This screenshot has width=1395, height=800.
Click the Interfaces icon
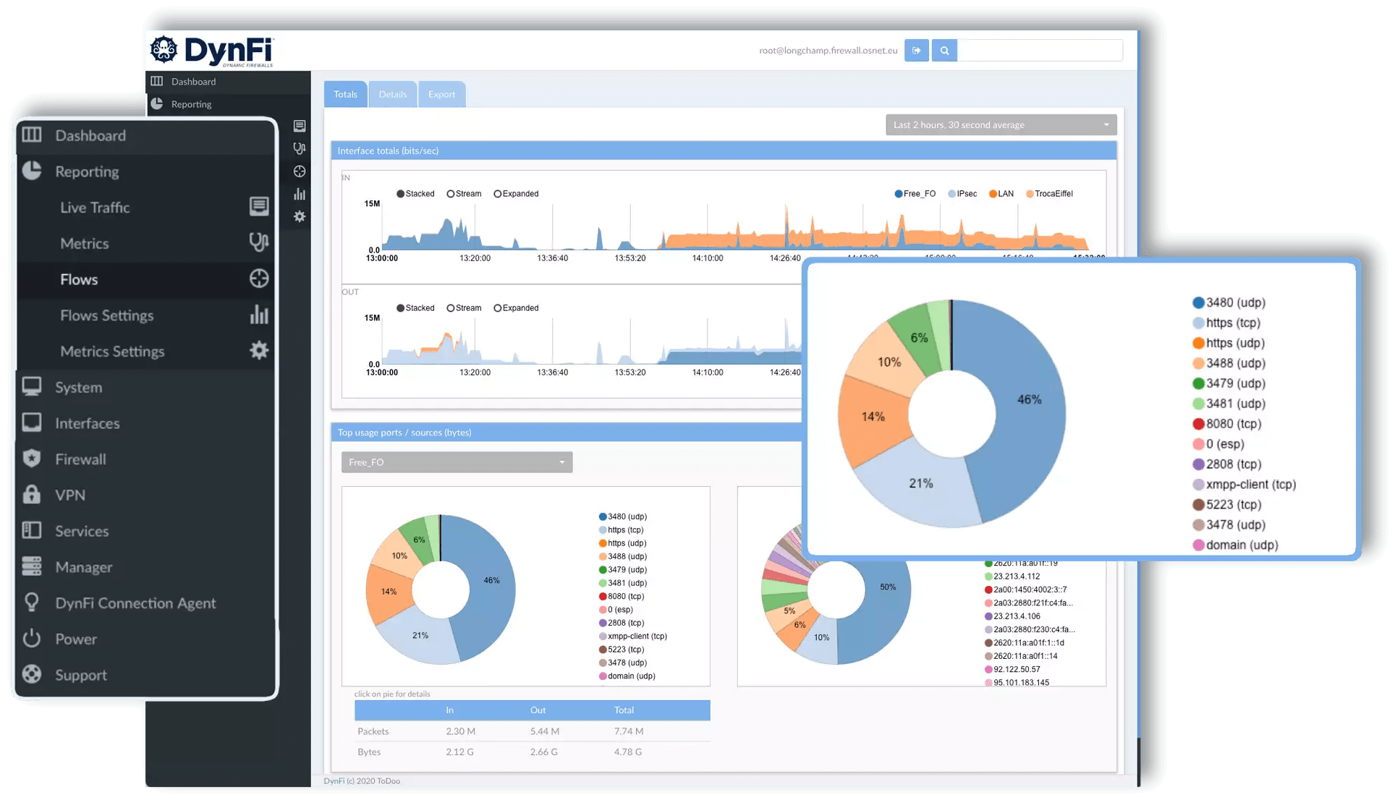click(x=32, y=423)
